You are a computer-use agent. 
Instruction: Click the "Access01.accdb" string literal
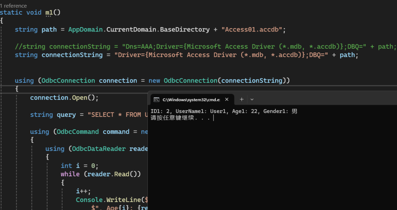[x=253, y=29]
